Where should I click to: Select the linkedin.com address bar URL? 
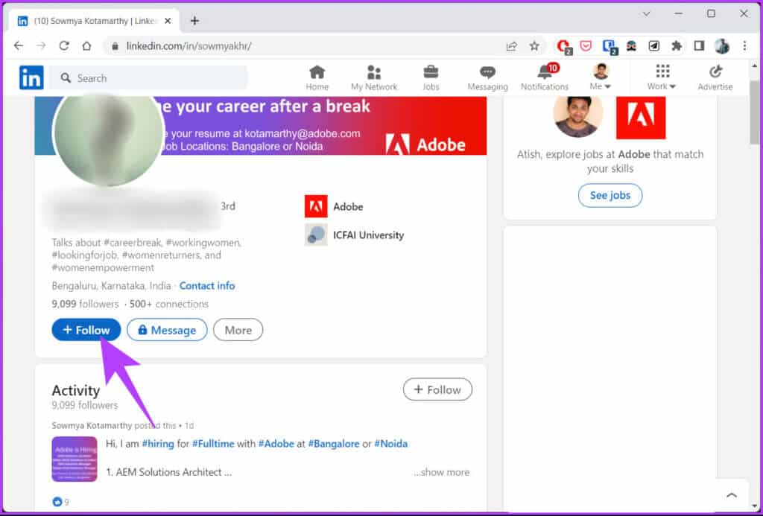pyautogui.click(x=189, y=46)
